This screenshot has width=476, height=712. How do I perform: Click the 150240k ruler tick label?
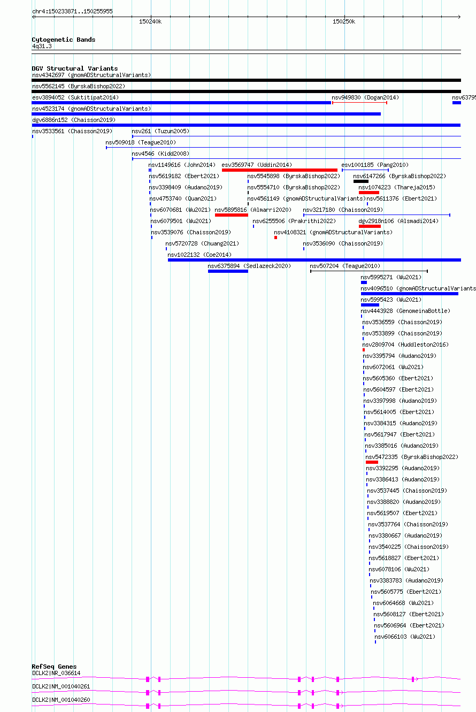[x=150, y=21]
